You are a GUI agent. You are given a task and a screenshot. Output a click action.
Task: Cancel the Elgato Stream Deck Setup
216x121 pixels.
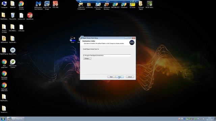tap(130, 77)
